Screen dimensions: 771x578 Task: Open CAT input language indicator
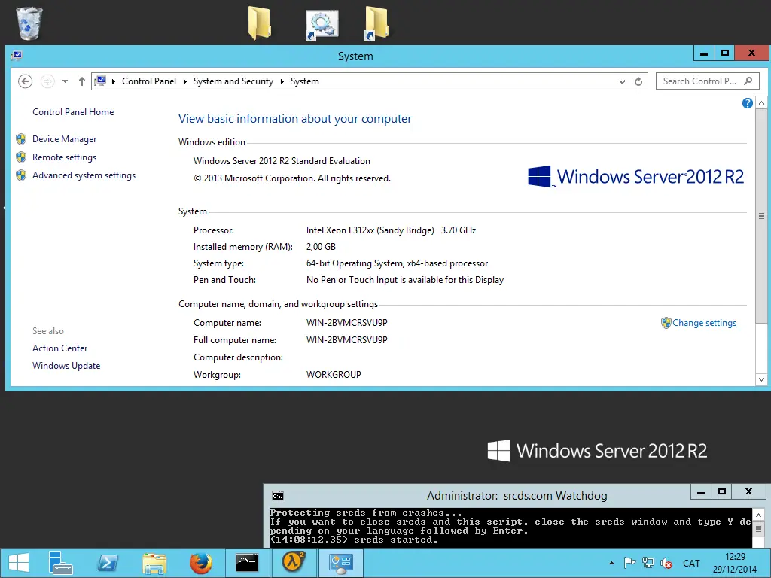691,563
